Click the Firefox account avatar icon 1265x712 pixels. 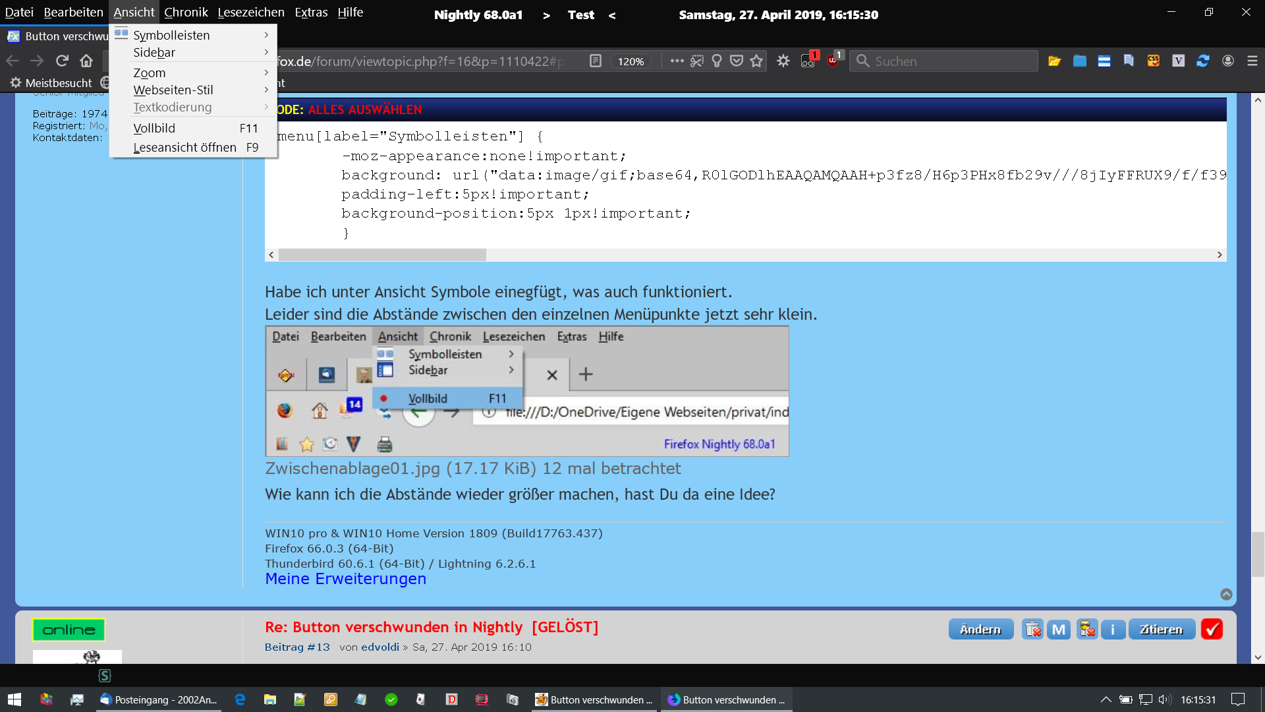[1228, 61]
